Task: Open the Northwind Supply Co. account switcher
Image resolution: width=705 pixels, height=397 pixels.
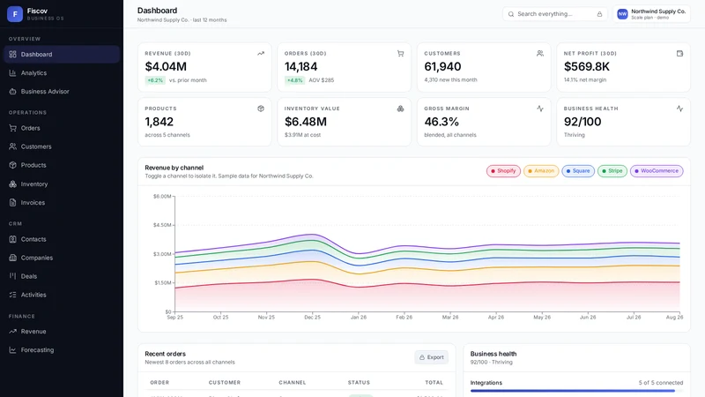Action: (651, 14)
